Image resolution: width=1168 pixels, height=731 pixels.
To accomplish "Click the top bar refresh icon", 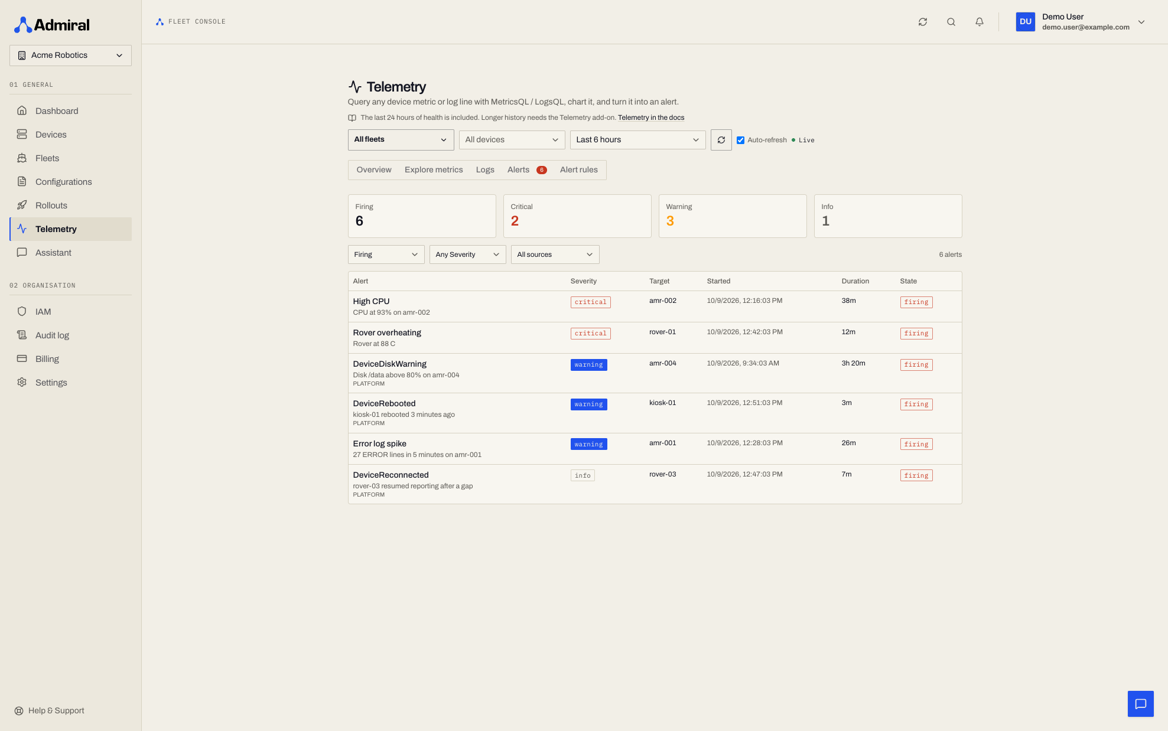I will point(923,22).
